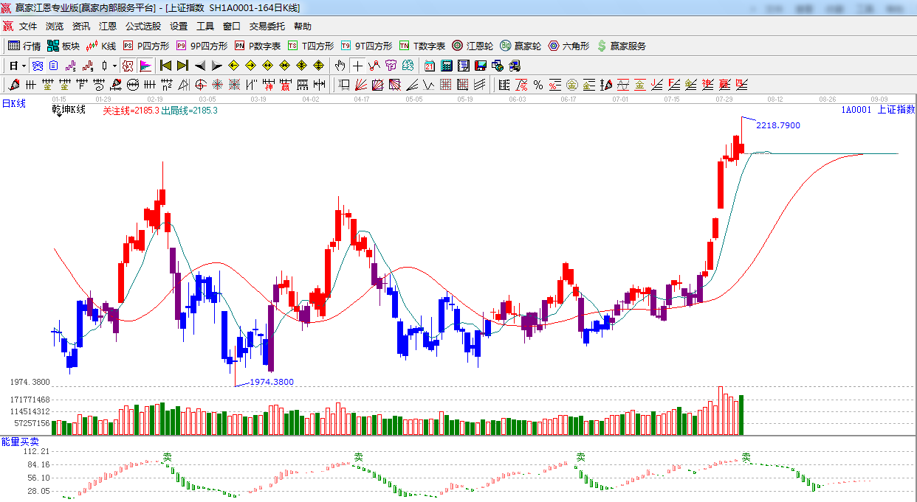
Task: Select the hand pan tool
Action: [x=340, y=66]
